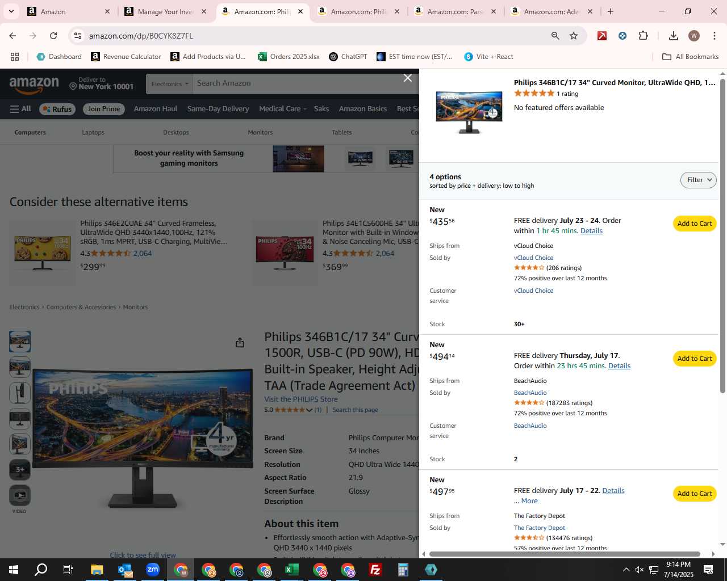Click Join Prime button

pos(104,109)
